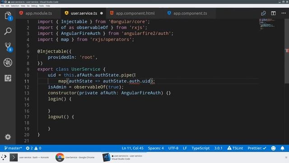This screenshot has height=163, width=289.
Task: Switch to app.component.ts tab
Action: click(190, 13)
